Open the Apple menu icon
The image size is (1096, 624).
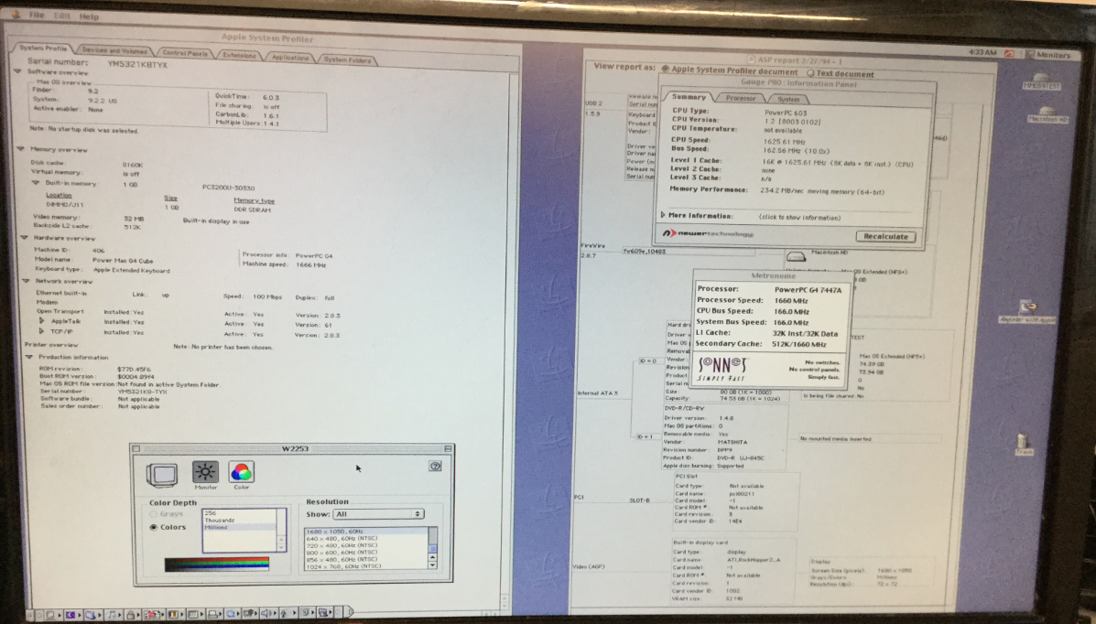point(16,14)
